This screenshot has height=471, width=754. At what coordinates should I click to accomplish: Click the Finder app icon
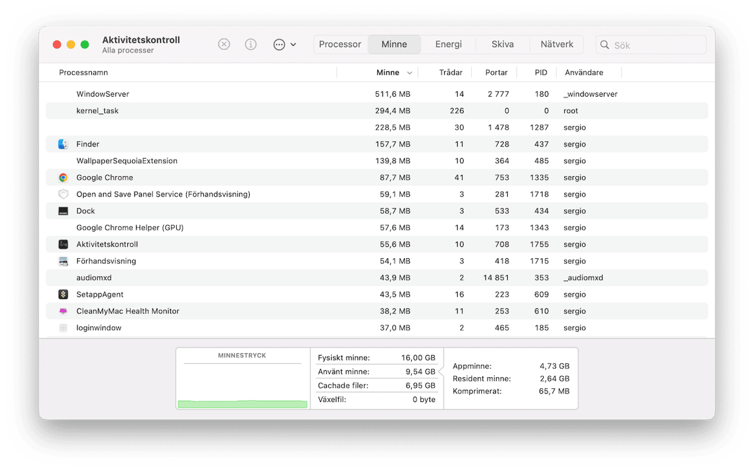(63, 144)
